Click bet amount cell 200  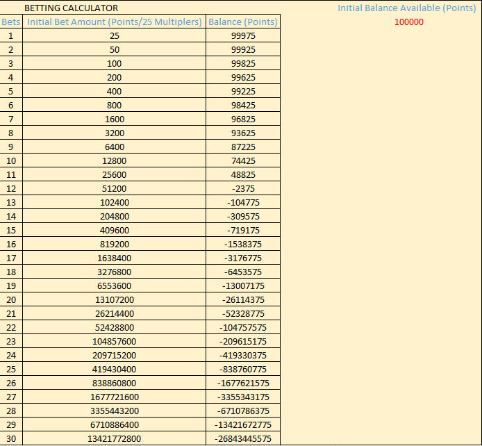pyautogui.click(x=115, y=77)
